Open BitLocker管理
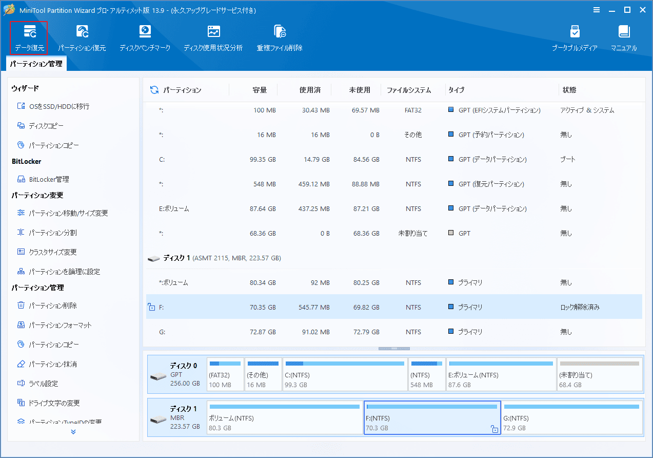 43,179
